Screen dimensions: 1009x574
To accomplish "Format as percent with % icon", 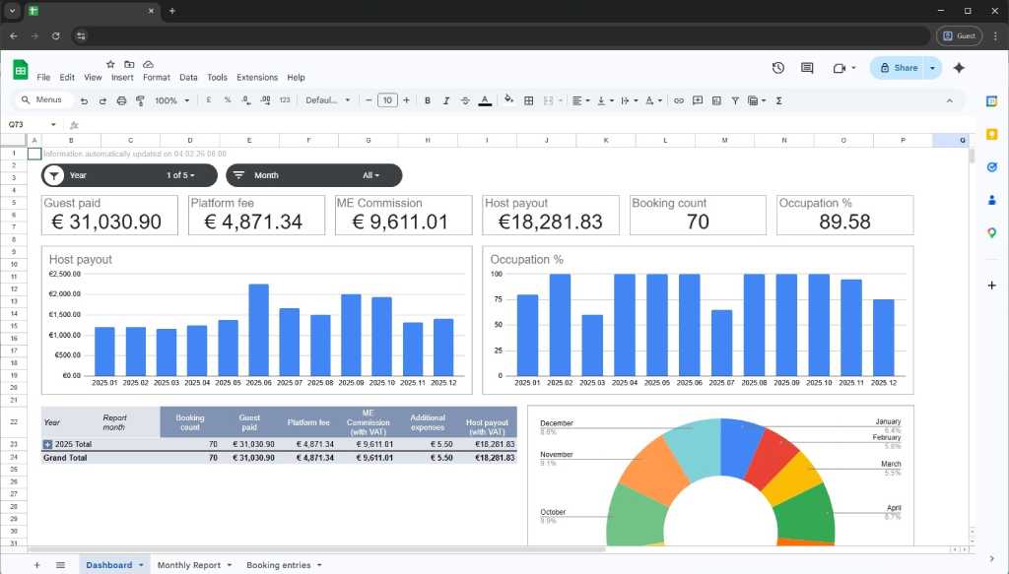I will point(228,100).
